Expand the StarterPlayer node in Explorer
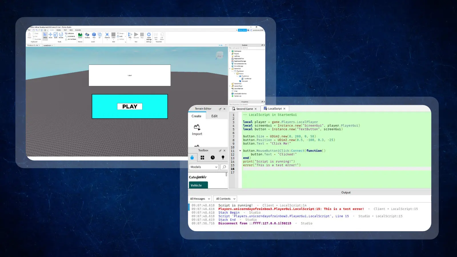The image size is (457, 257). click(x=230, y=86)
